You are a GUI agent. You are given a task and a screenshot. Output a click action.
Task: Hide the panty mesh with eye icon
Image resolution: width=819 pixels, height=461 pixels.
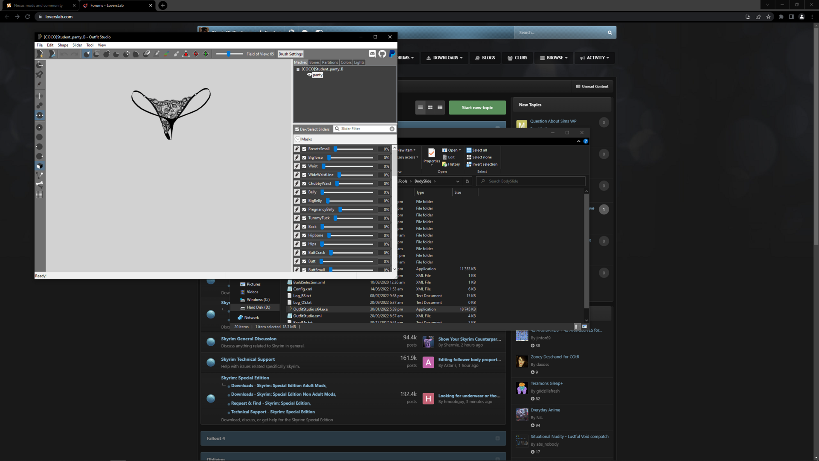point(309,75)
